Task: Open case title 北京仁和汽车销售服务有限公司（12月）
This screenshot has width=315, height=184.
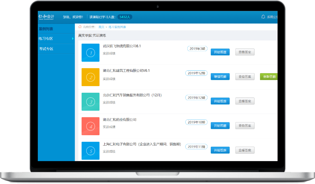Action: coord(132,95)
